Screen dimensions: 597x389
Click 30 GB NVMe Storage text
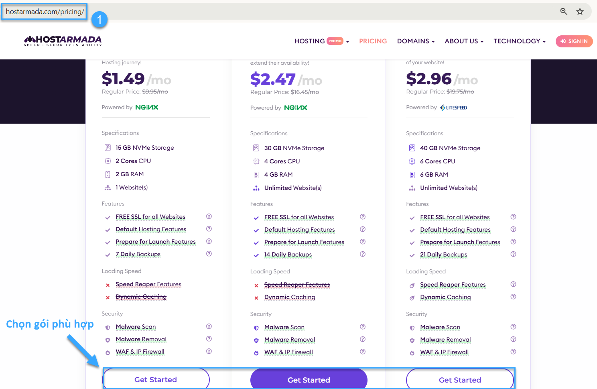(294, 148)
